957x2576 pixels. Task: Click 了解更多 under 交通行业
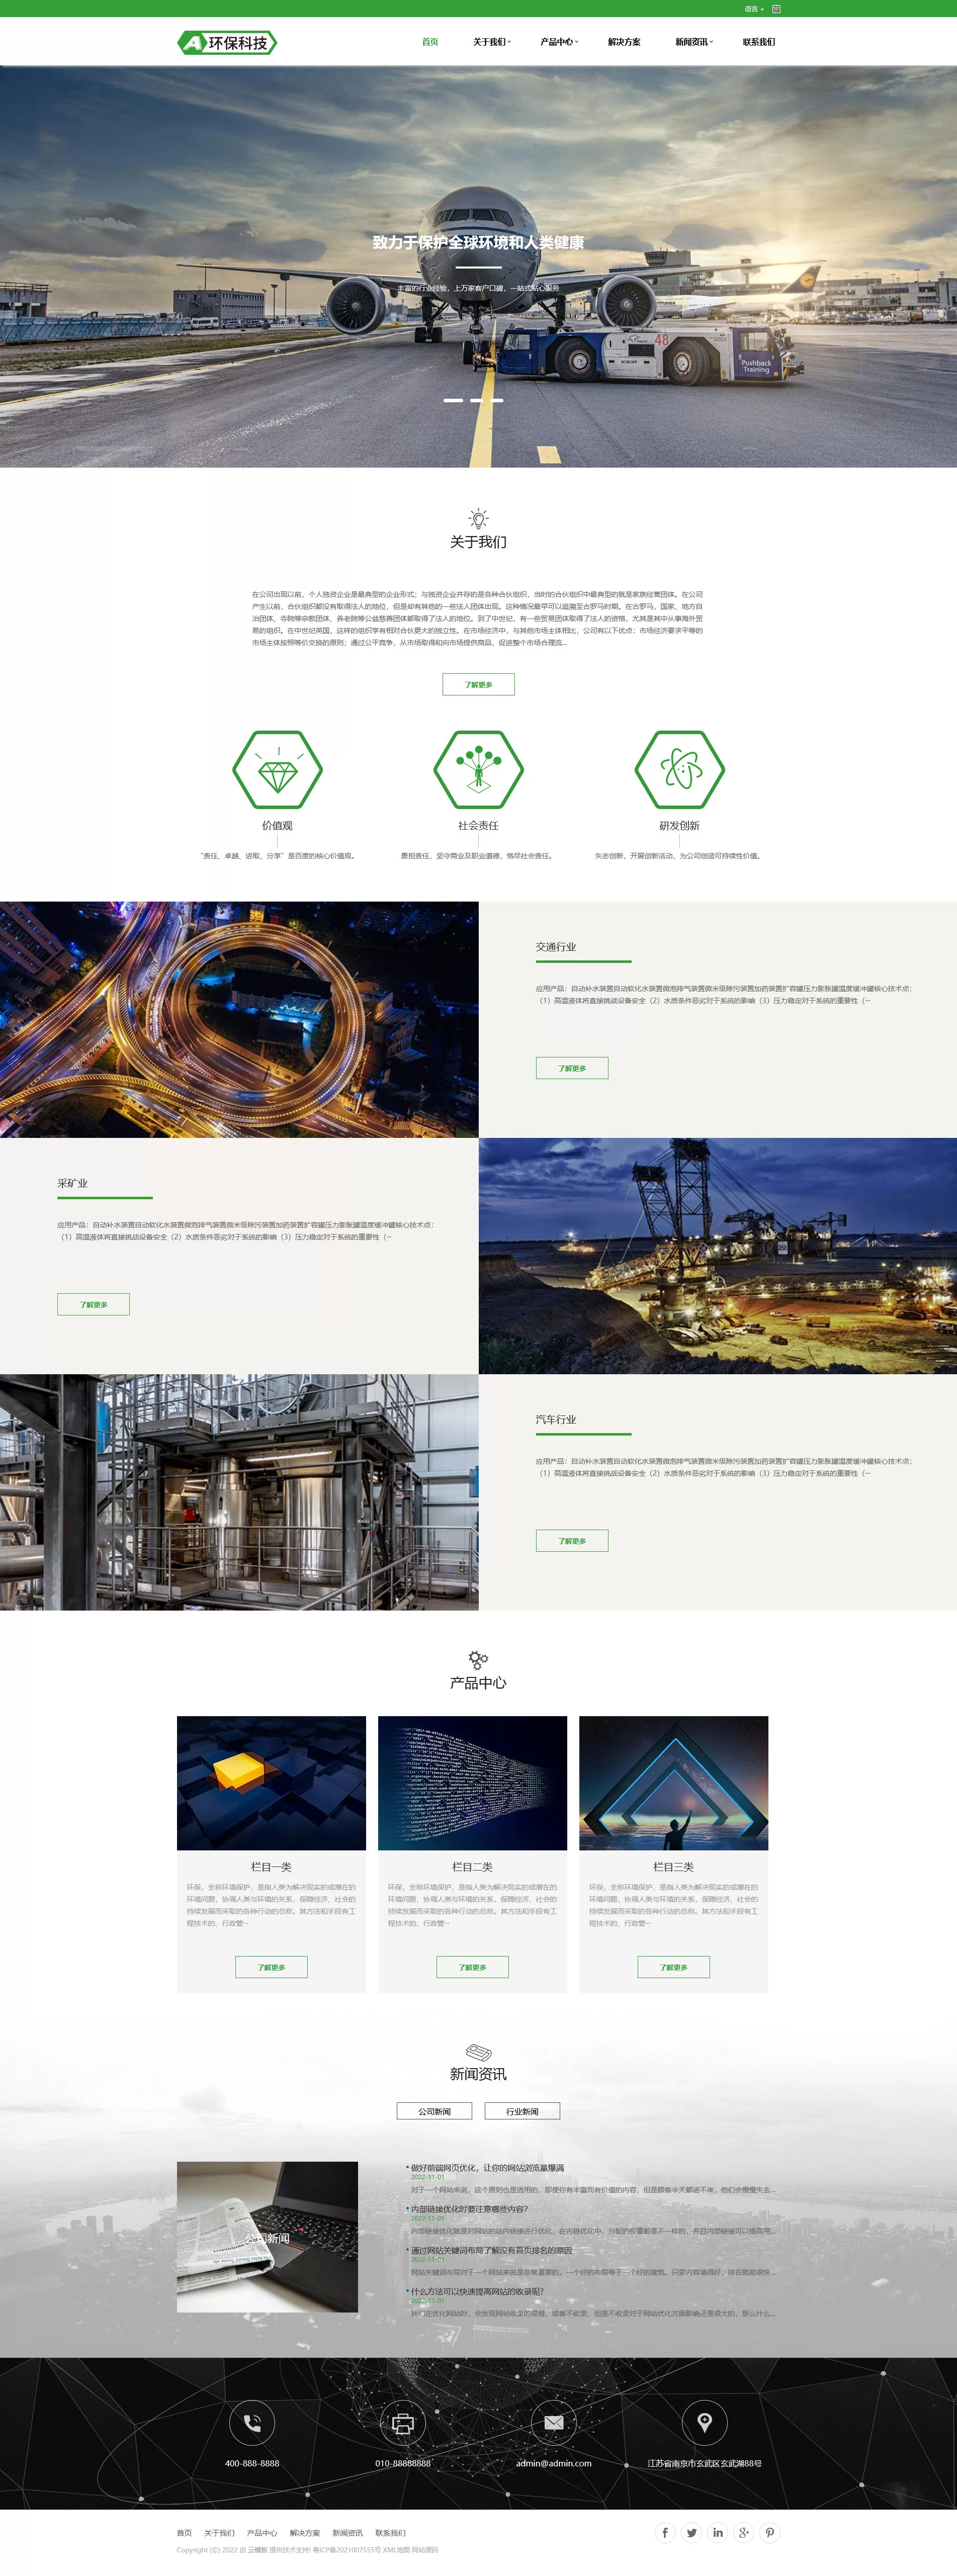click(x=571, y=1068)
